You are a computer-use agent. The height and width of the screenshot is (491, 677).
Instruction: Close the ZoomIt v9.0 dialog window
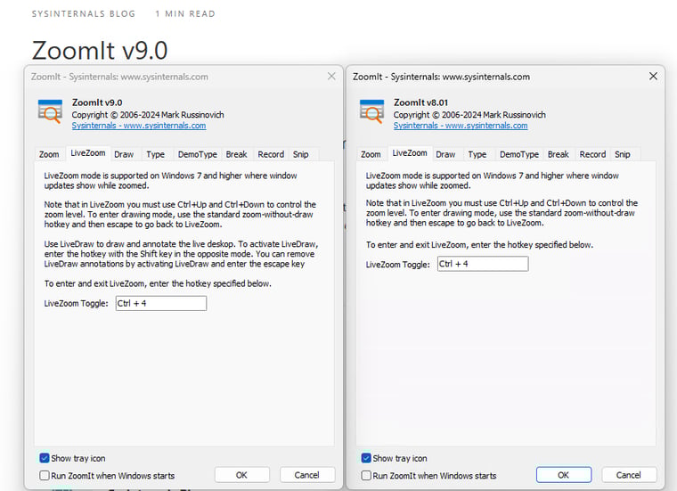[331, 77]
